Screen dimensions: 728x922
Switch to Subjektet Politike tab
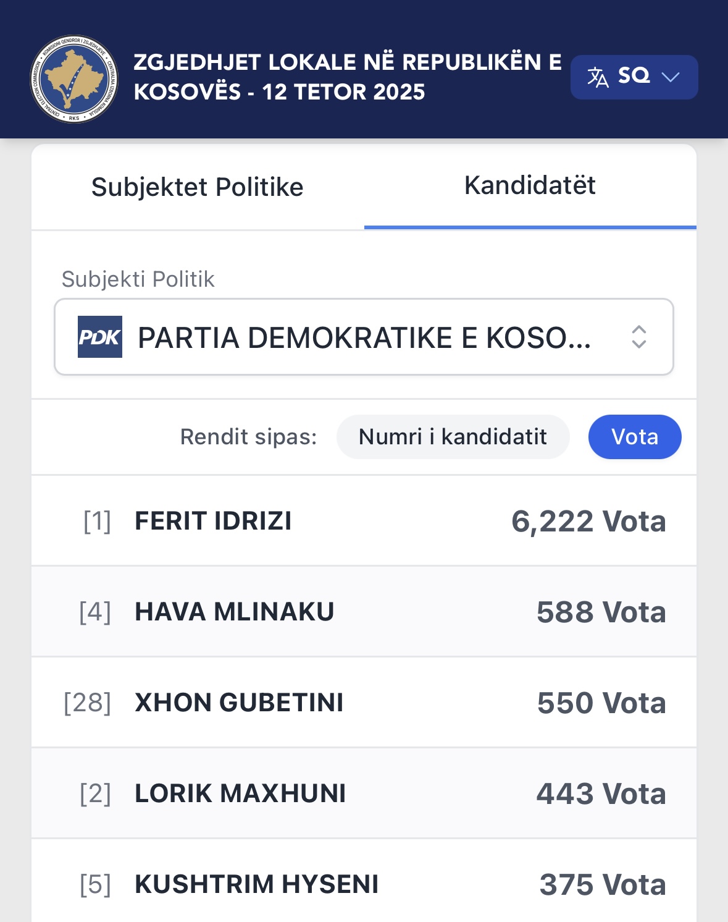click(x=197, y=187)
